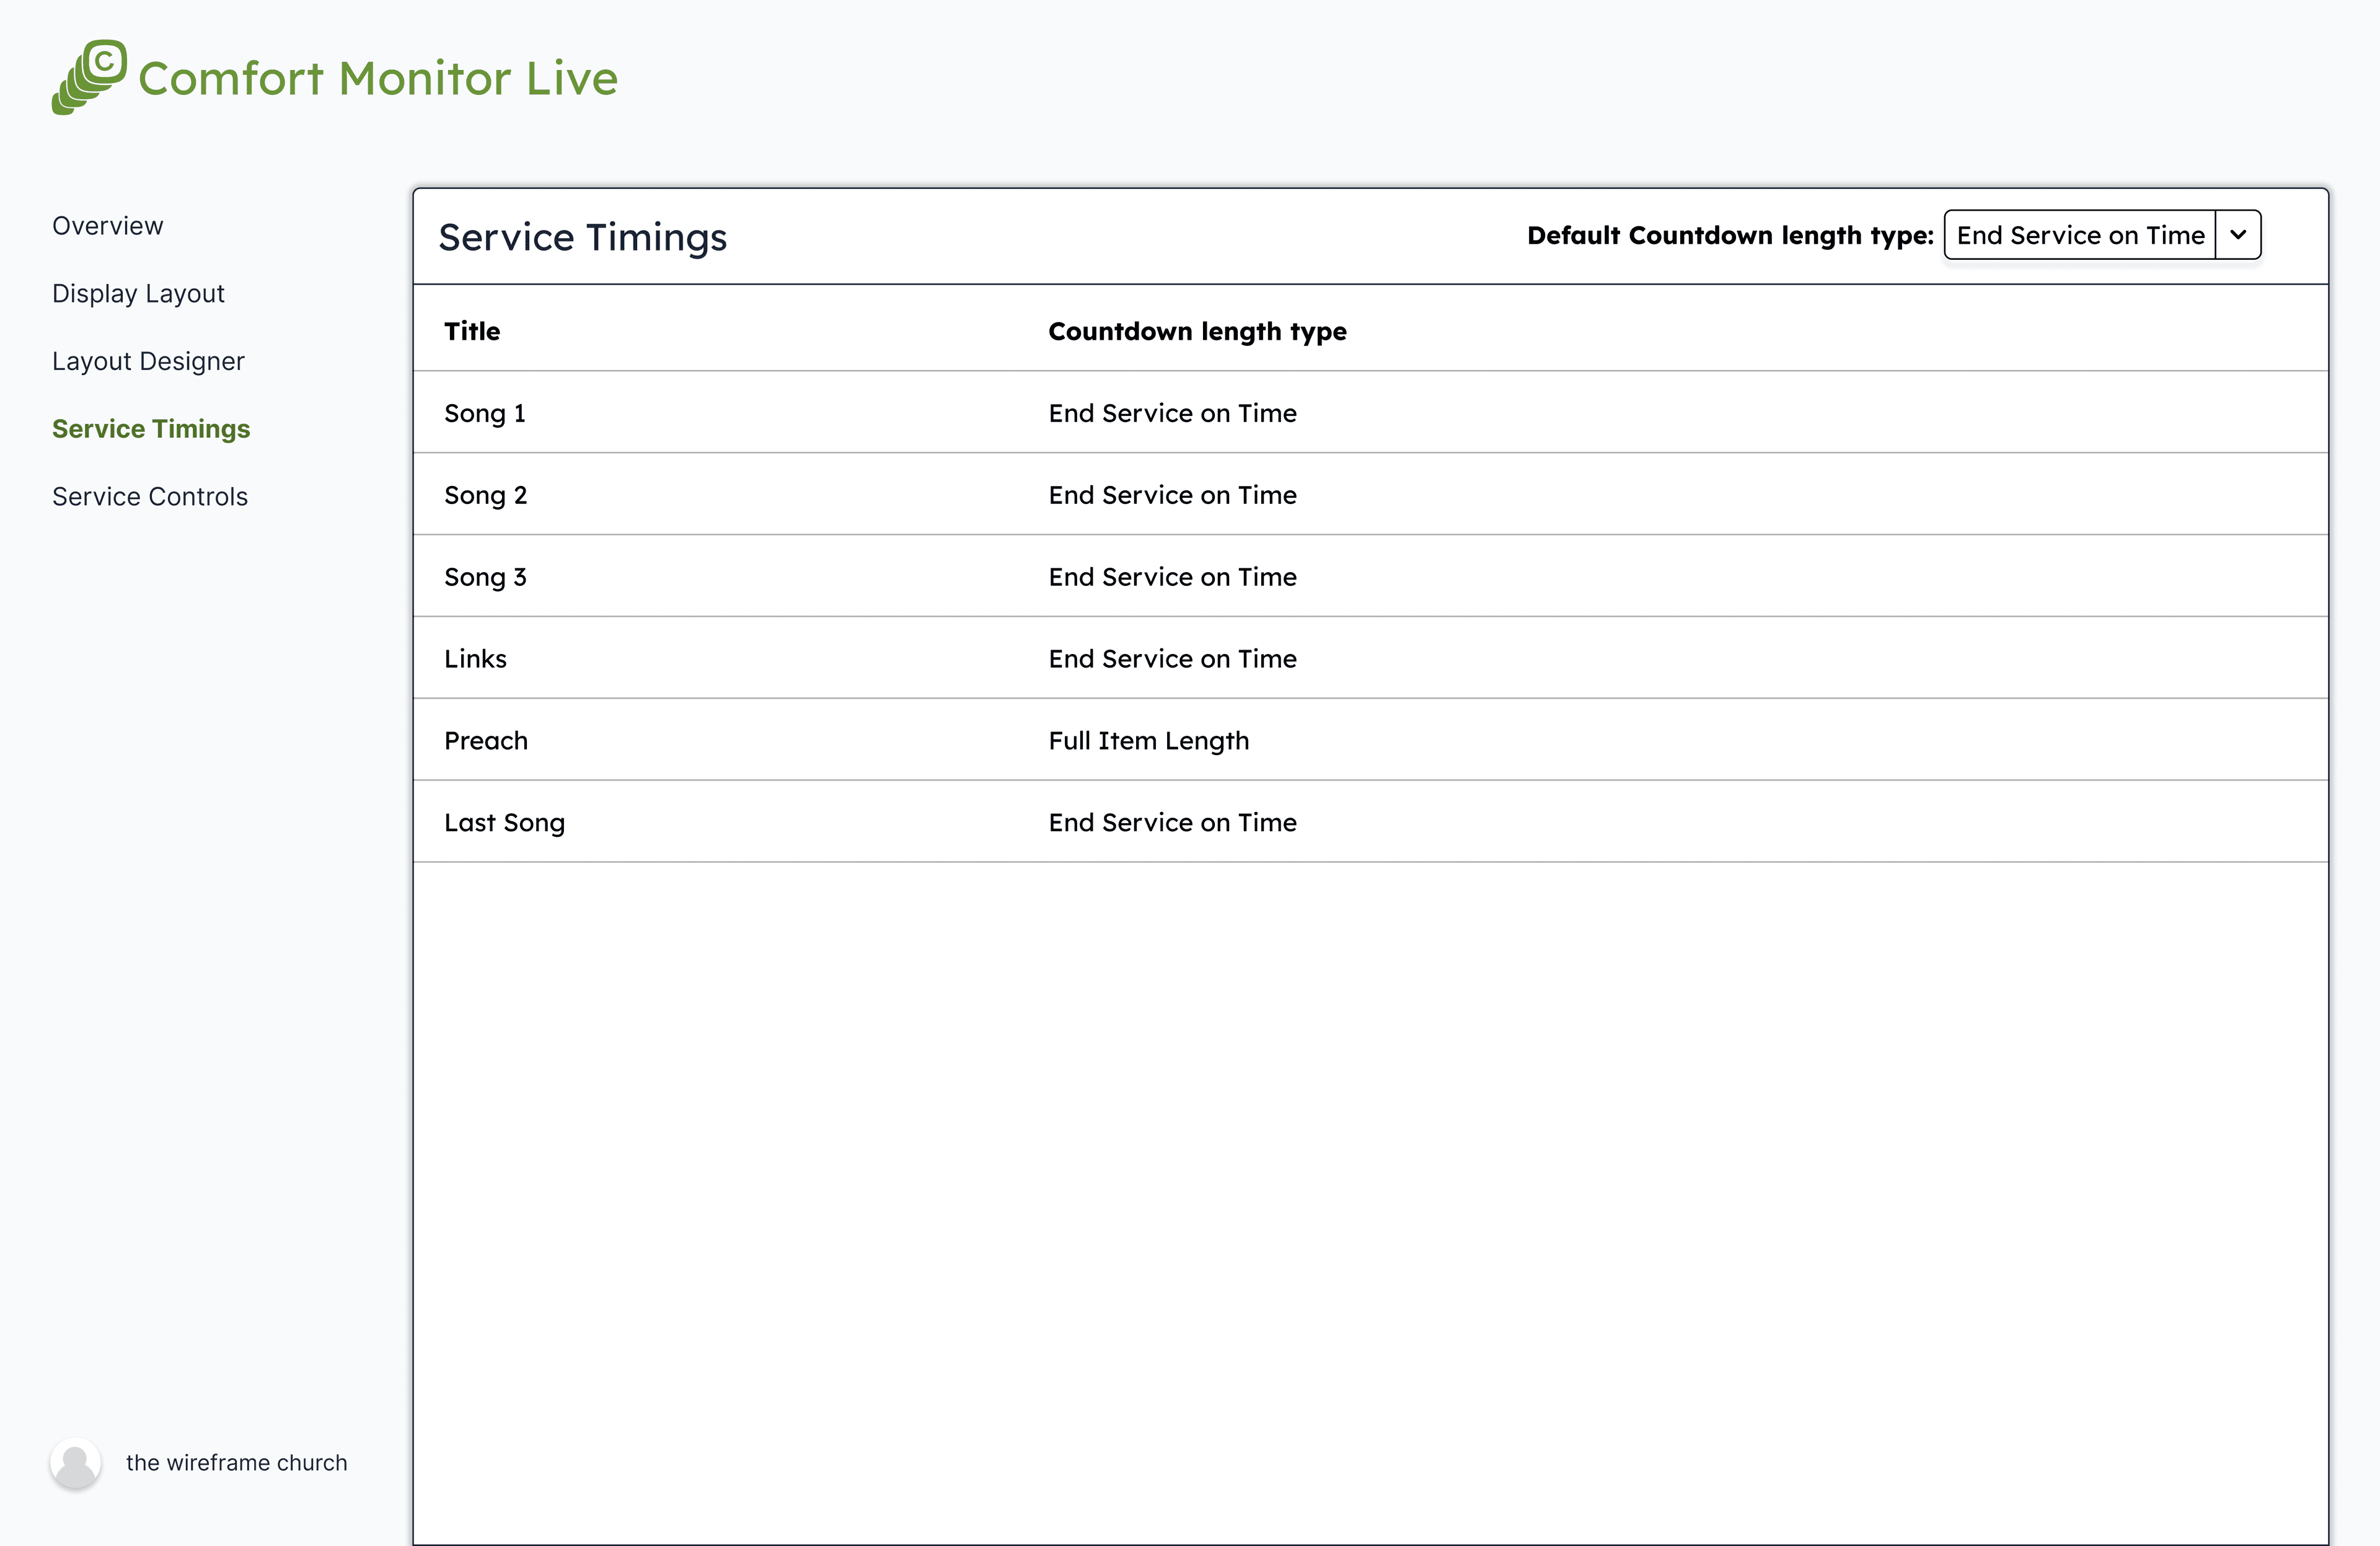Click the Comfort Monitor Live title
The image size is (2380, 1546).
[x=378, y=78]
